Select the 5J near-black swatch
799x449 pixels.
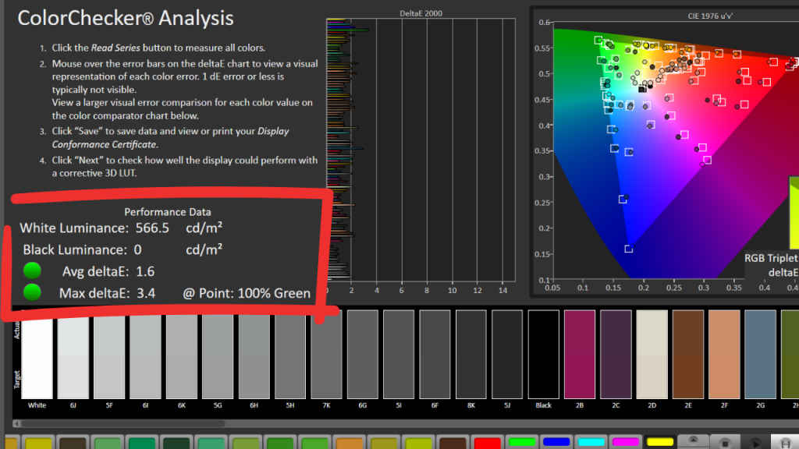[507, 355]
